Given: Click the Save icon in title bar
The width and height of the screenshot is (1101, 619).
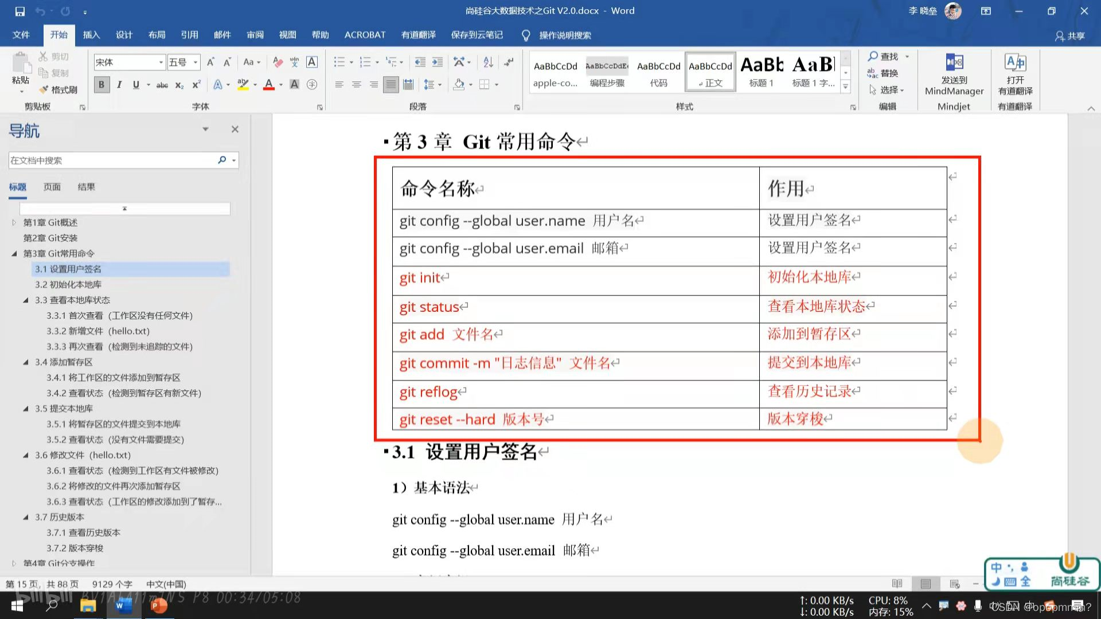Looking at the screenshot, I should (x=19, y=11).
